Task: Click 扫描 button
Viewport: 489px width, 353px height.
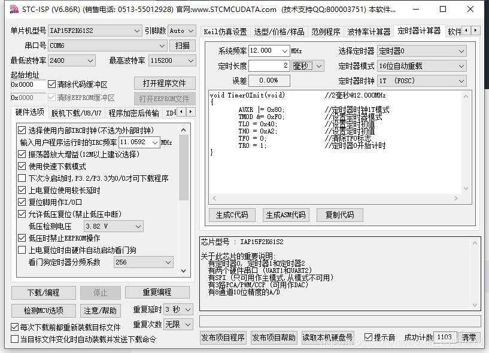Action: (x=183, y=45)
